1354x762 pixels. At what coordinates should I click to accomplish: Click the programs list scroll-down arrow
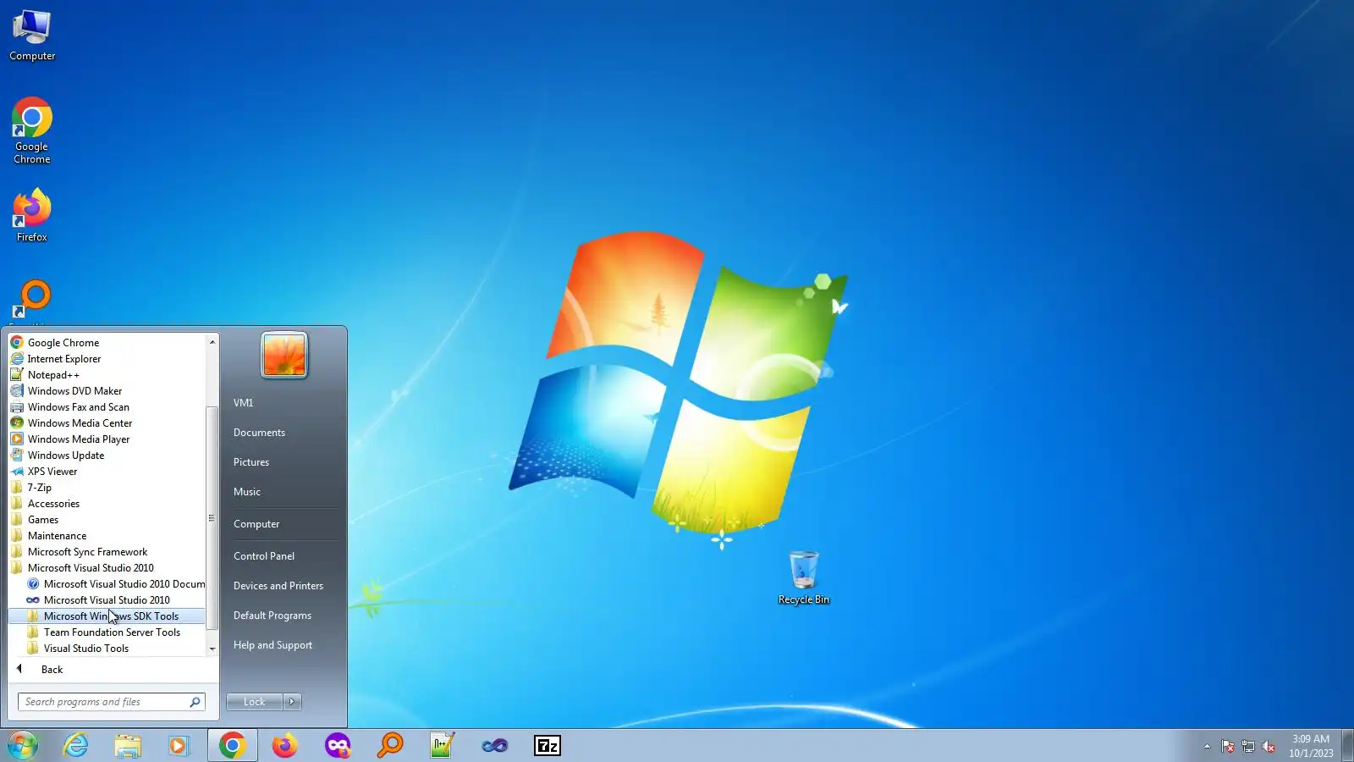tap(212, 649)
